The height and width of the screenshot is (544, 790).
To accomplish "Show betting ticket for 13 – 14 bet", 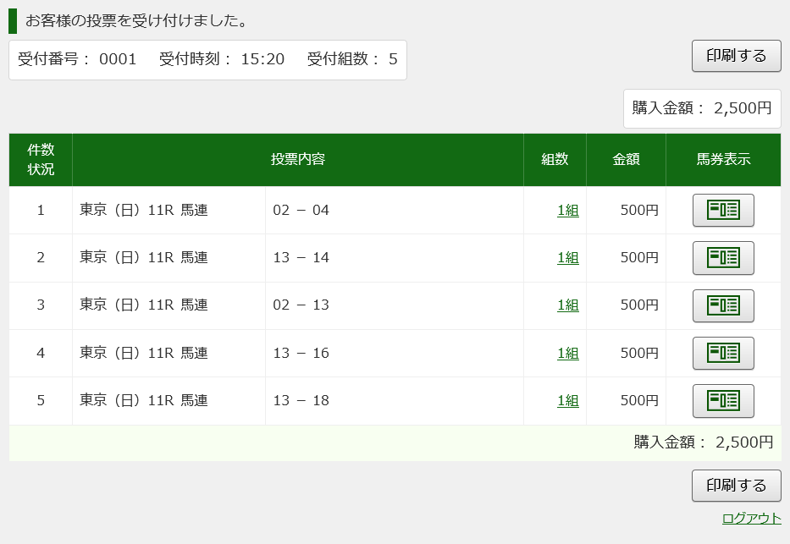I will 723,258.
